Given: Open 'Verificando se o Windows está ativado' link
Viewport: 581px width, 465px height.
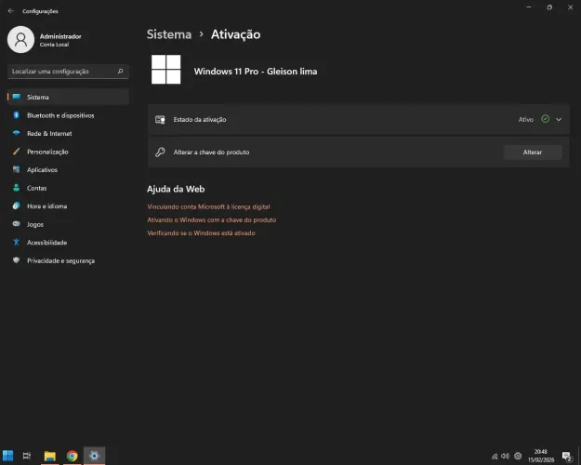Looking at the screenshot, I should 201,232.
